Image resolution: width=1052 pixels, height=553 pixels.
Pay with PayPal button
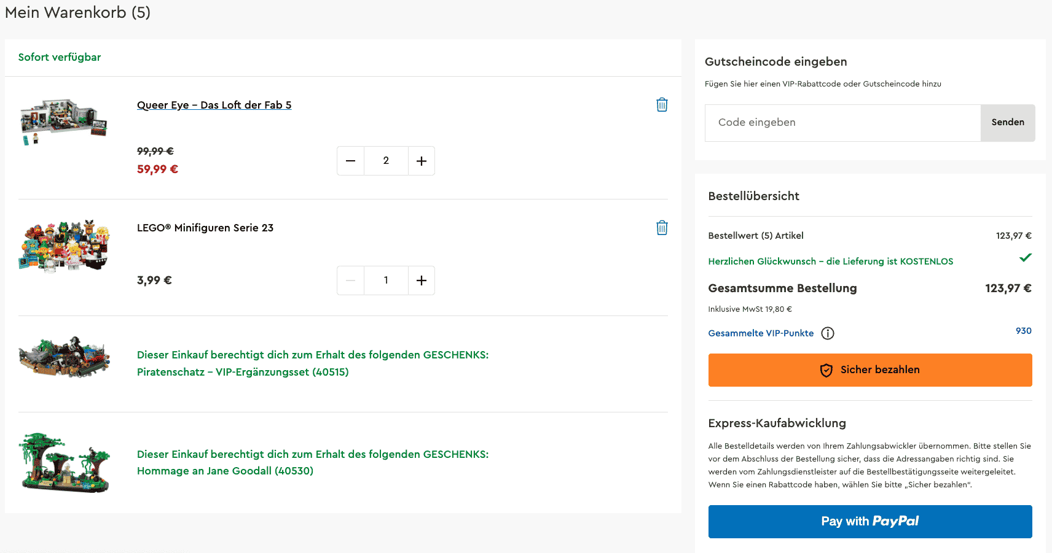coord(870,522)
